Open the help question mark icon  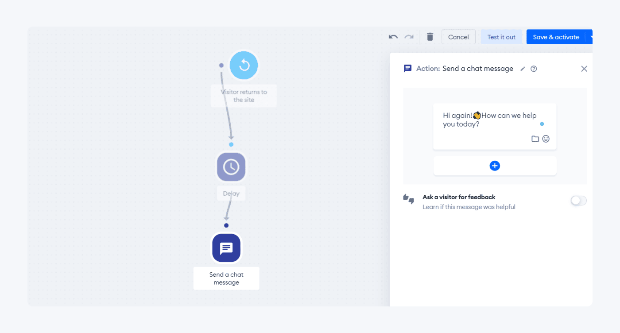click(534, 69)
